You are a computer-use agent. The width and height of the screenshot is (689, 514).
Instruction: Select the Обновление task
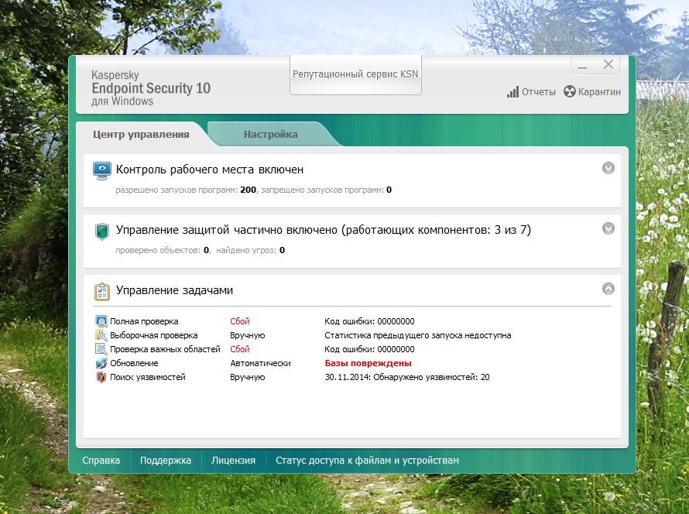[x=134, y=363]
